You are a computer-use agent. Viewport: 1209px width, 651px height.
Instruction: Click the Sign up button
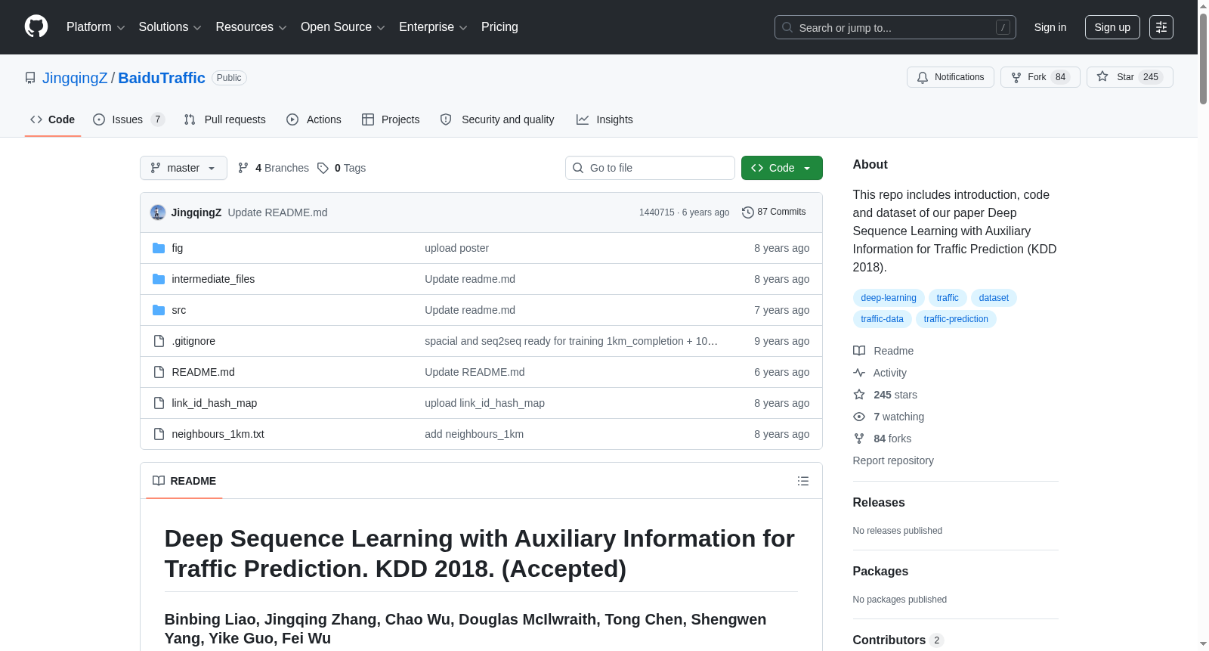[x=1112, y=27]
